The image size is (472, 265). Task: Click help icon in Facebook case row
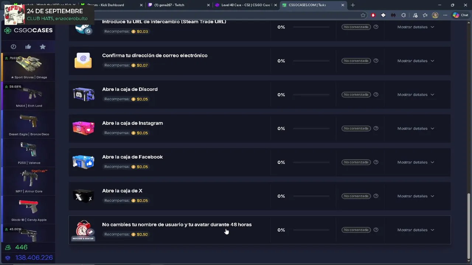(x=376, y=162)
